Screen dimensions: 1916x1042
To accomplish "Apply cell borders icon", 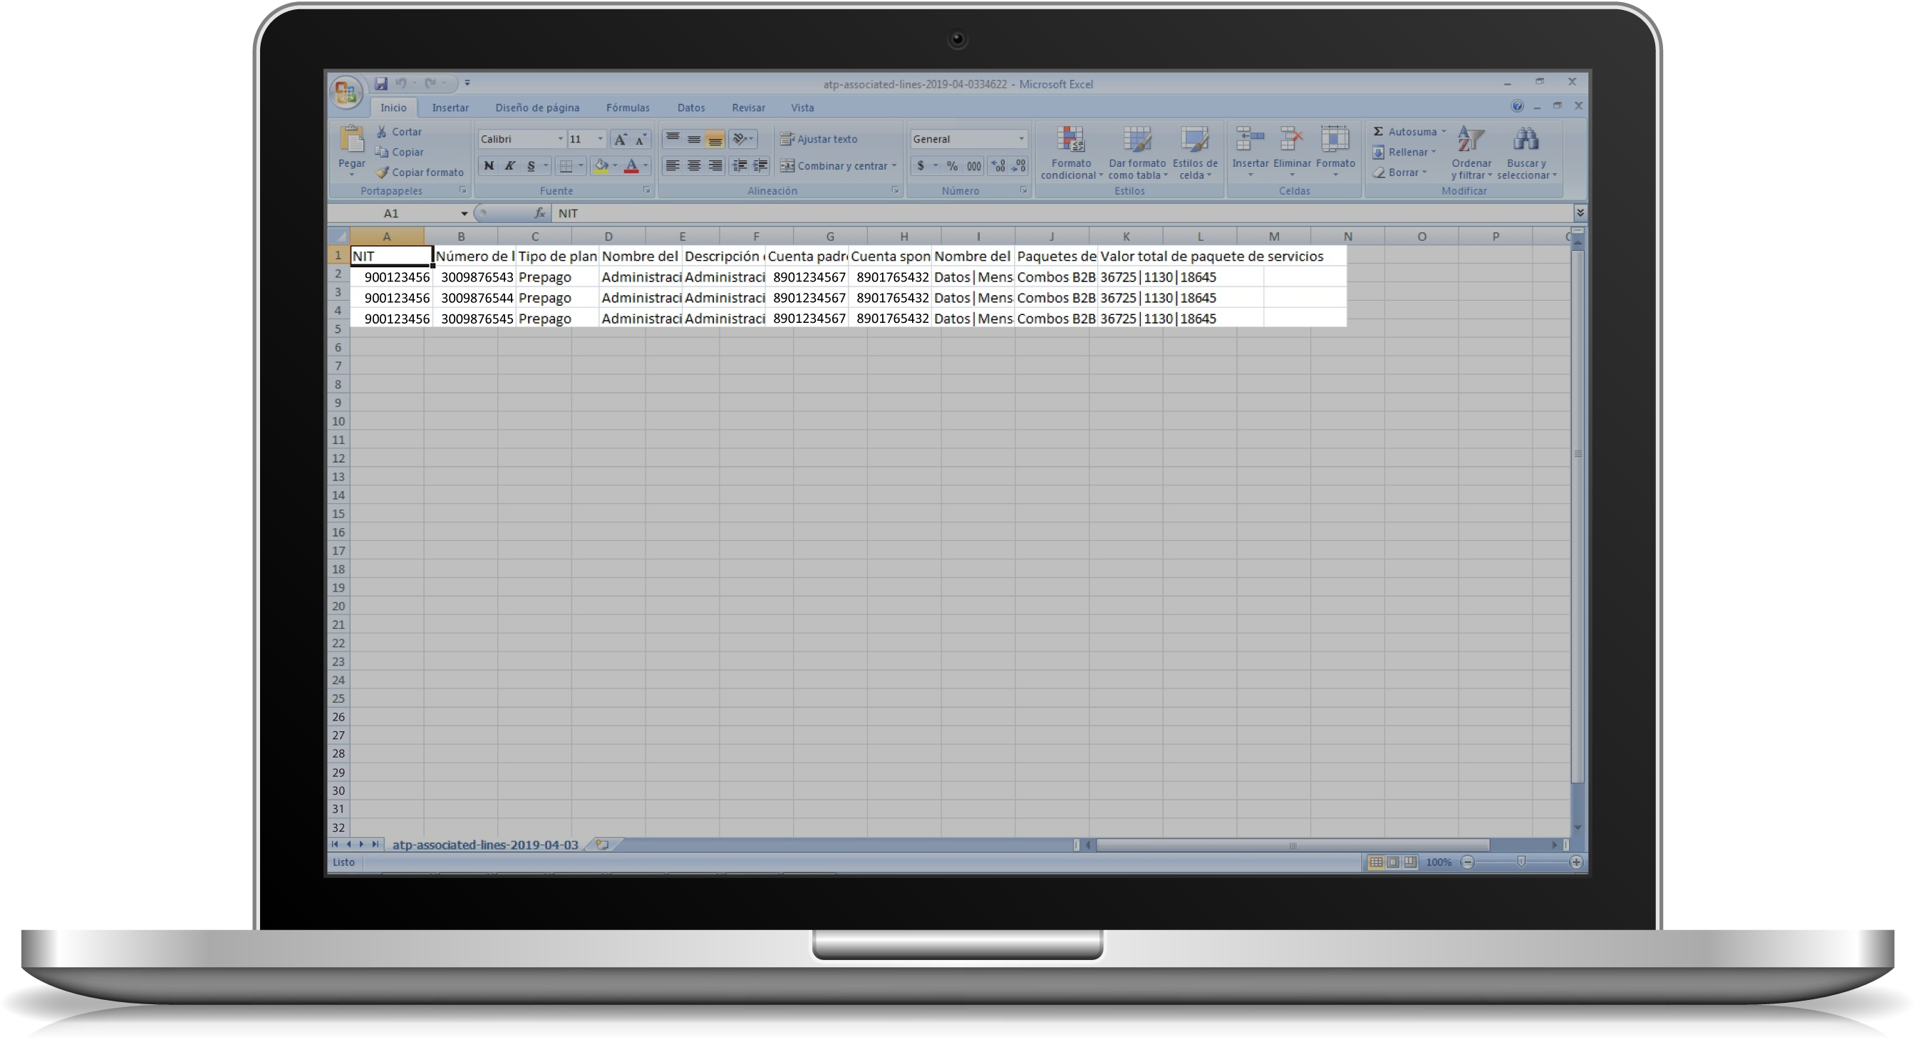I will pos(566,166).
